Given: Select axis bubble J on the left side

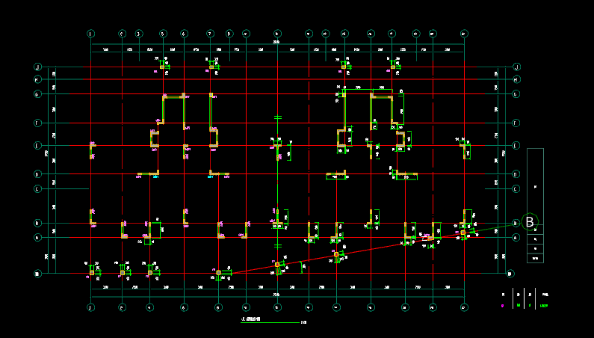Looking at the screenshot, I should click(x=37, y=67).
